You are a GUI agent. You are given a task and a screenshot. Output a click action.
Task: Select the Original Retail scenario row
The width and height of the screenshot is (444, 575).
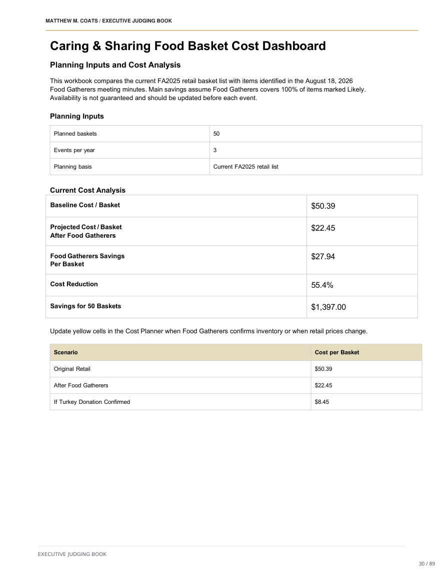236,369
